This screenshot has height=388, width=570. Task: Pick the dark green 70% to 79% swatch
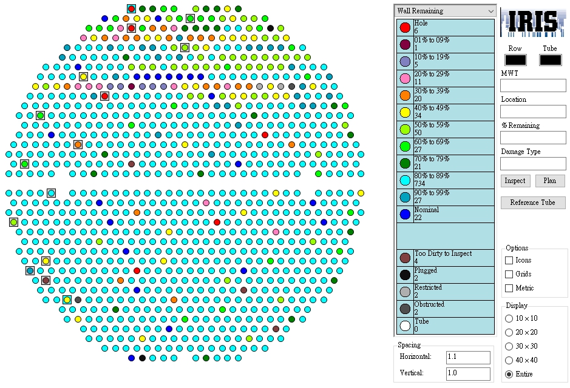(x=405, y=163)
